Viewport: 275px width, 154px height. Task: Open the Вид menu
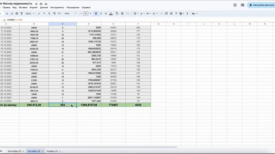pyautogui.click(x=15, y=8)
